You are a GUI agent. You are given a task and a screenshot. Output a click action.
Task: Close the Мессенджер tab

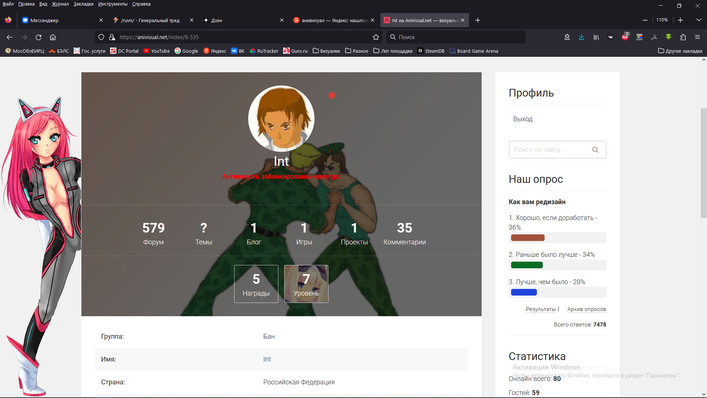pos(101,20)
